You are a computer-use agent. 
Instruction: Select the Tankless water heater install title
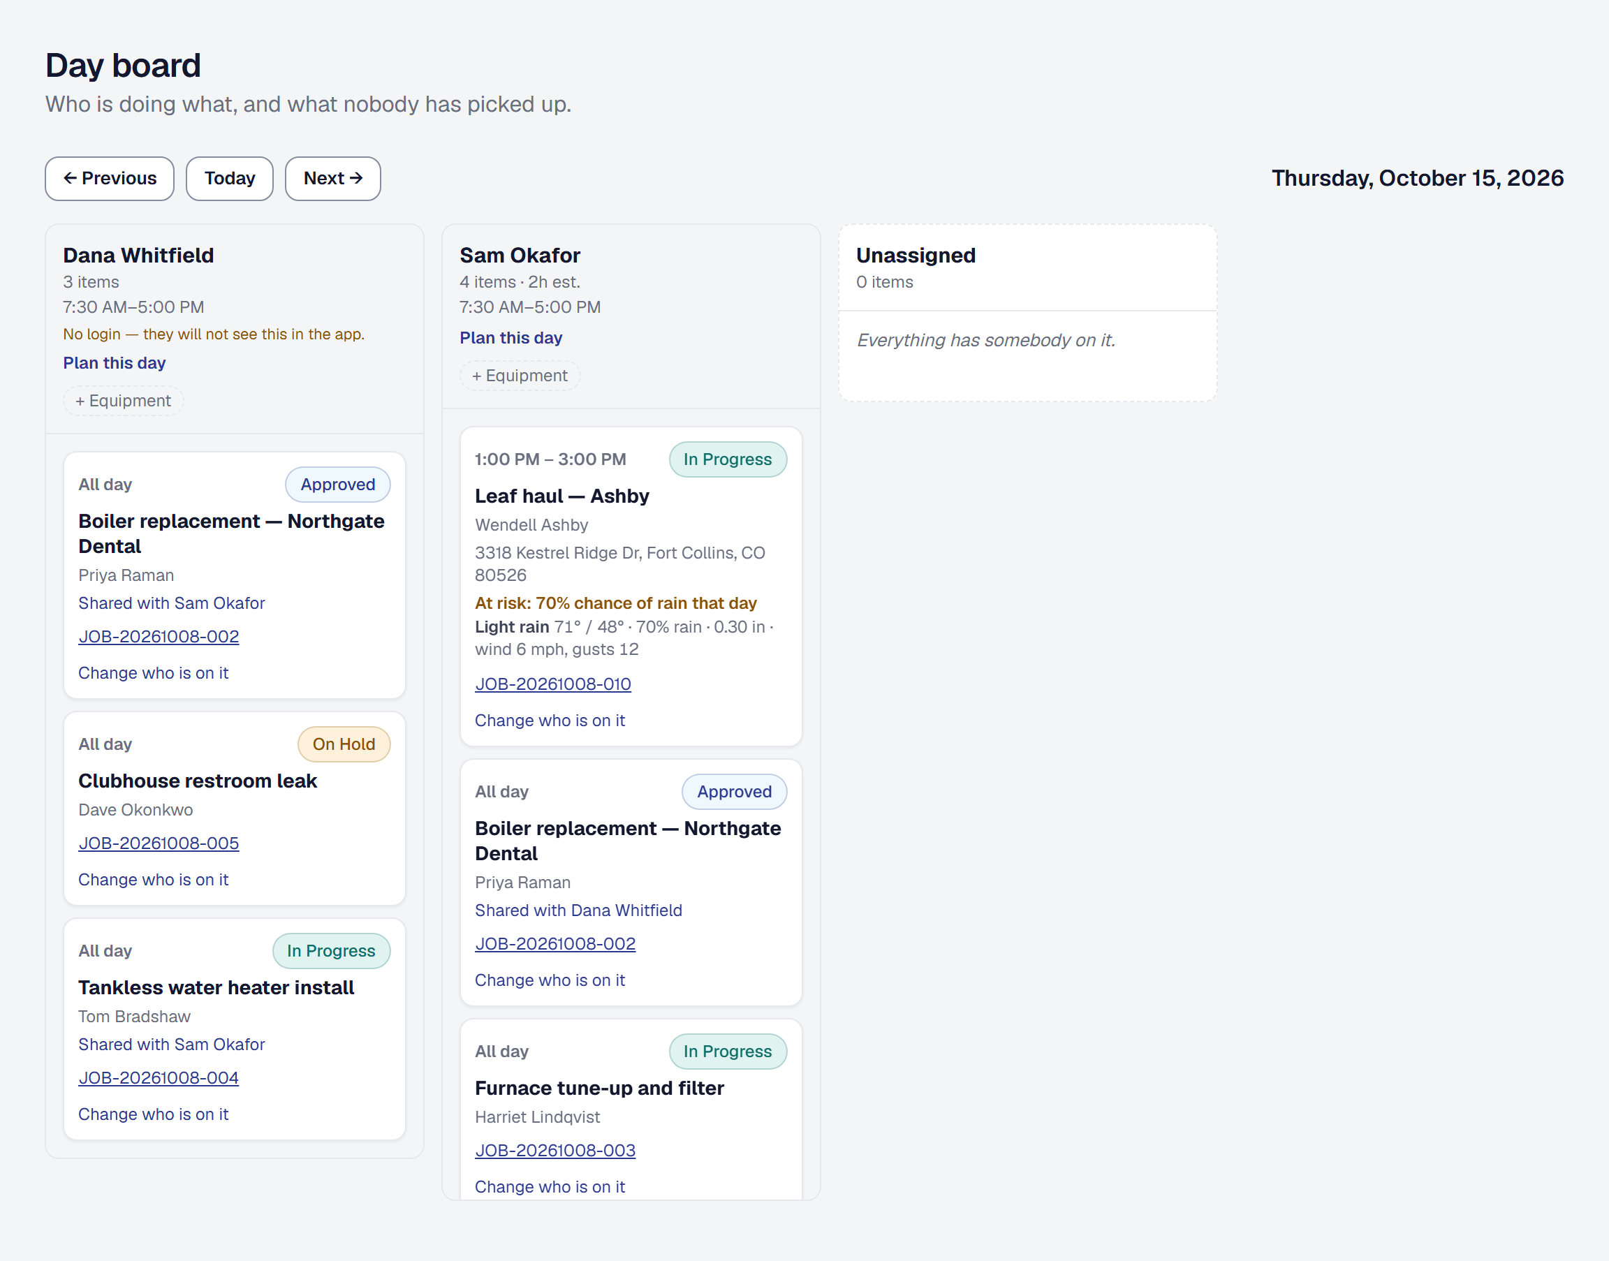click(x=216, y=988)
